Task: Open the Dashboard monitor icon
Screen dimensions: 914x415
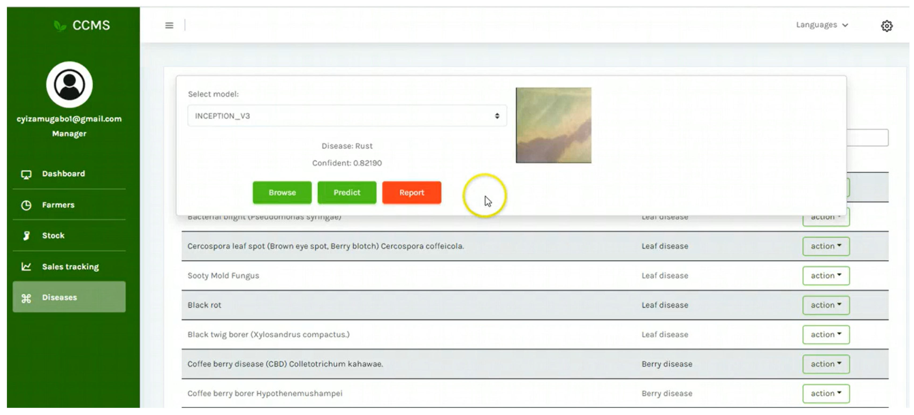Action: [x=26, y=174]
